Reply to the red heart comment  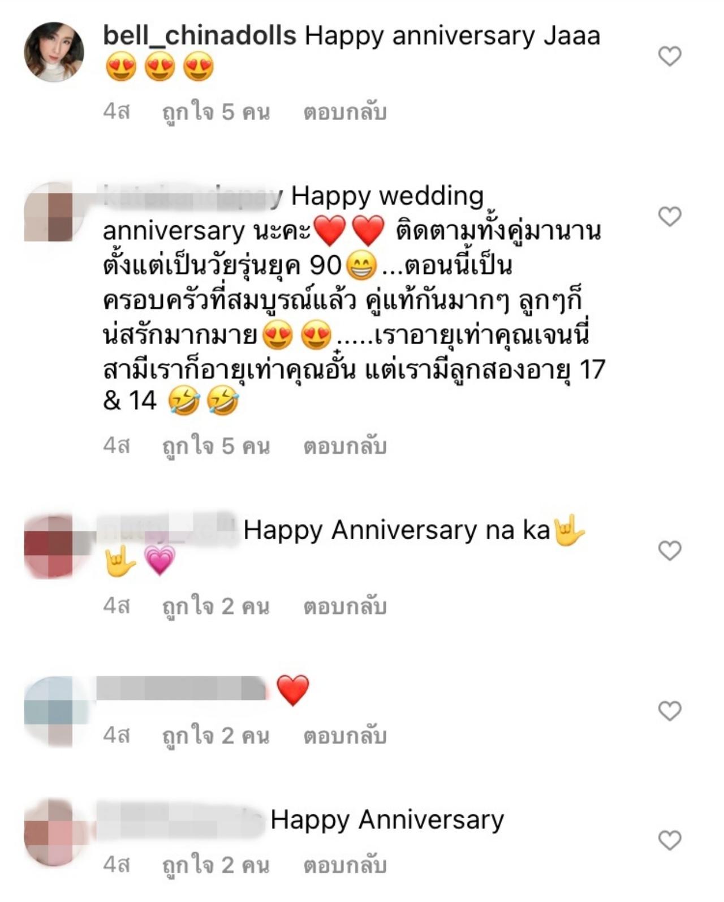(x=345, y=735)
